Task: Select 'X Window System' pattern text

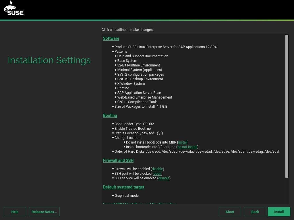Action: pos(131,84)
